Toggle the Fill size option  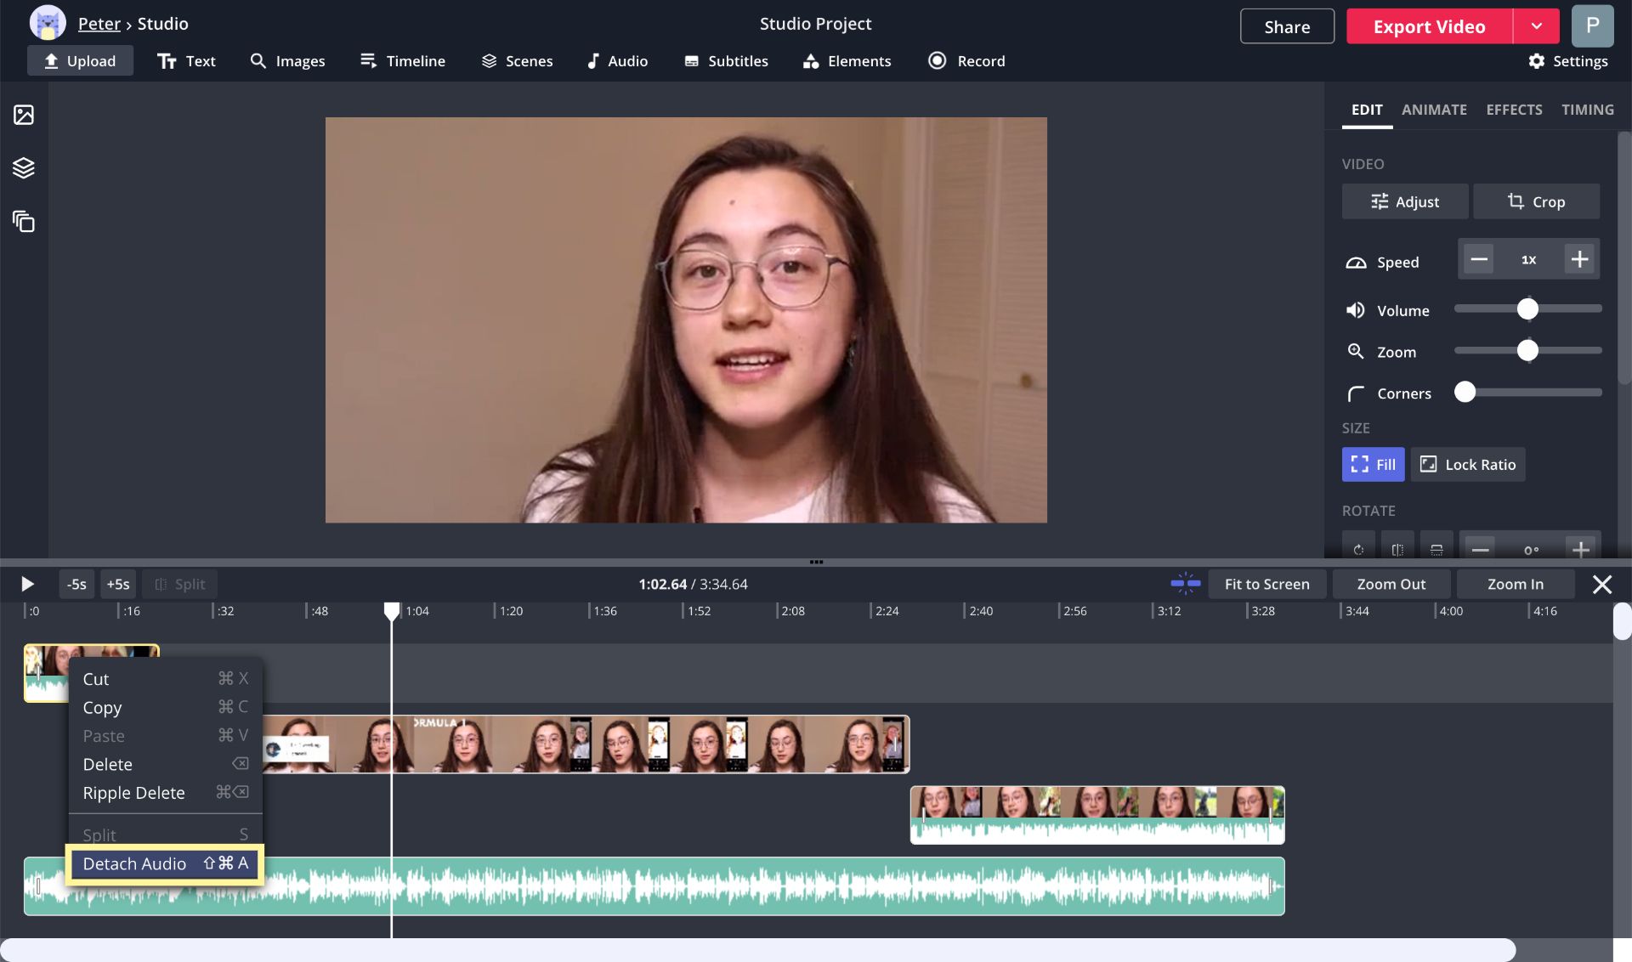(x=1373, y=464)
